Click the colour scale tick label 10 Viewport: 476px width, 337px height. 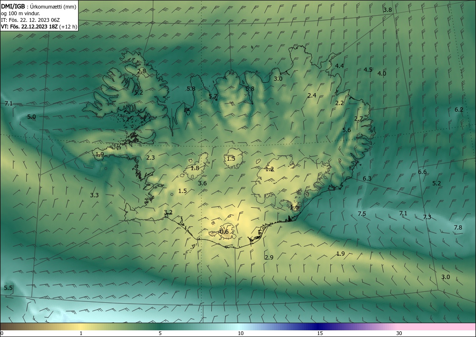tap(241, 334)
